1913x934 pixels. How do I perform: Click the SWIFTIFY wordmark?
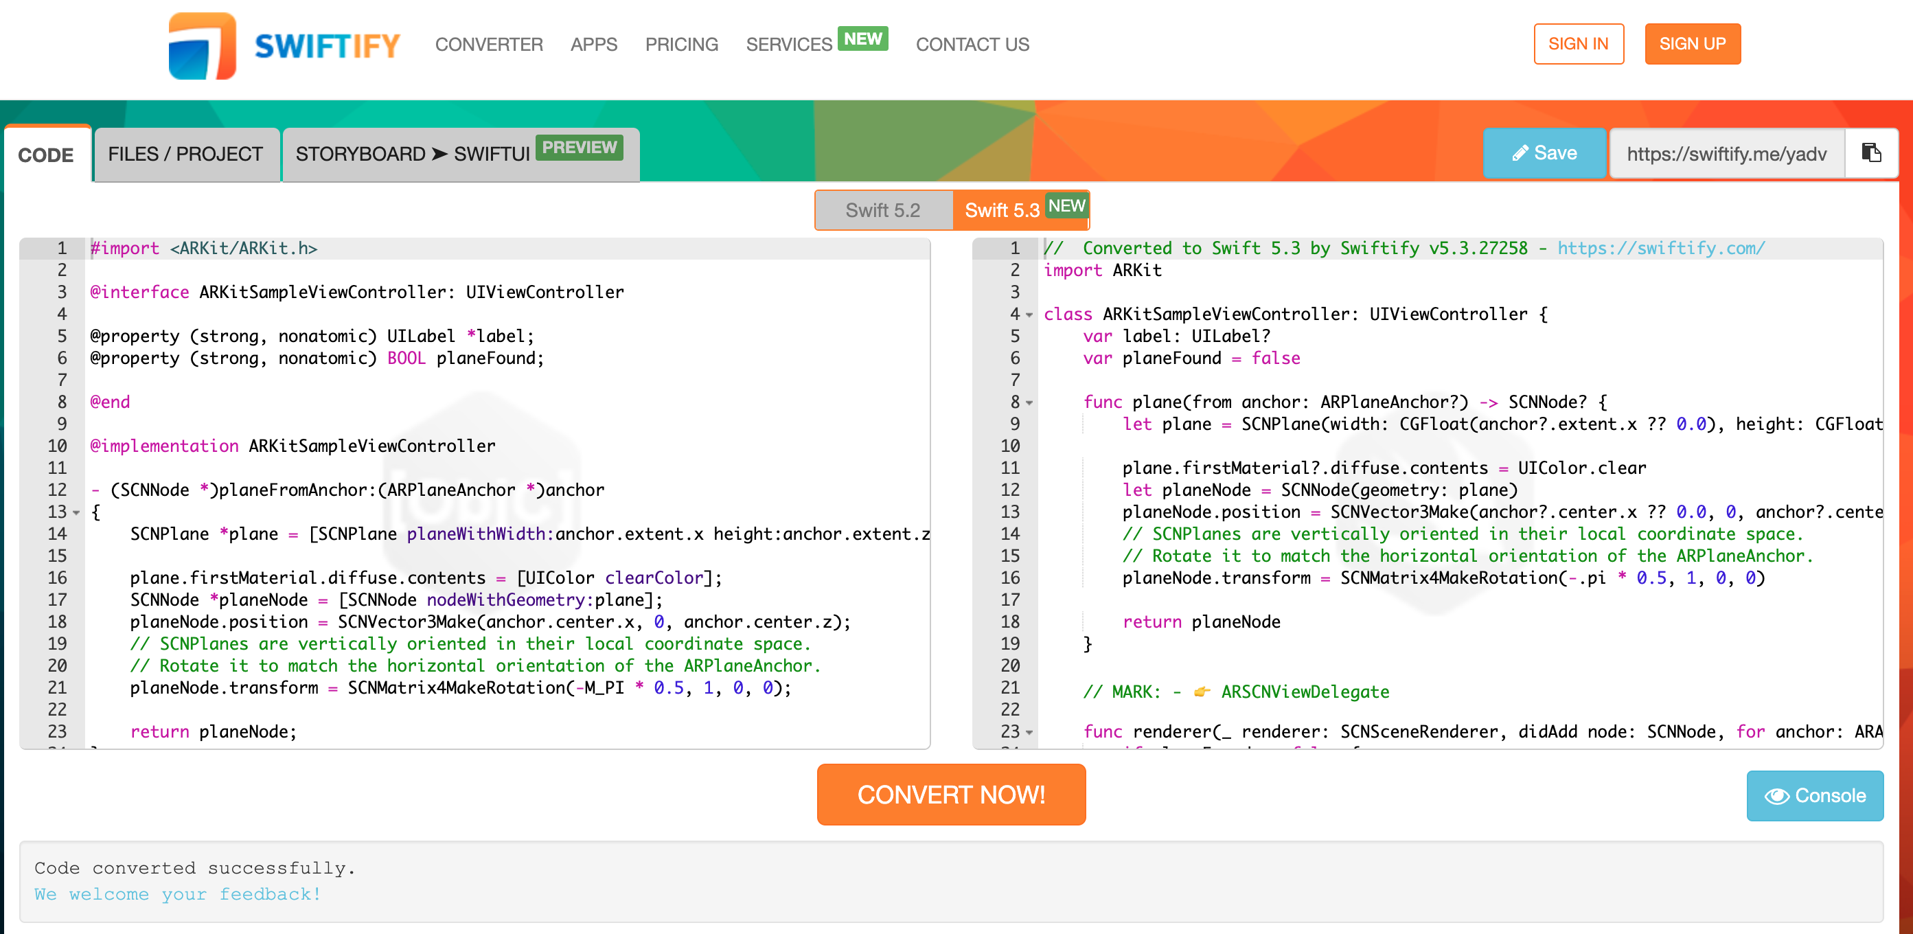pos(327,46)
